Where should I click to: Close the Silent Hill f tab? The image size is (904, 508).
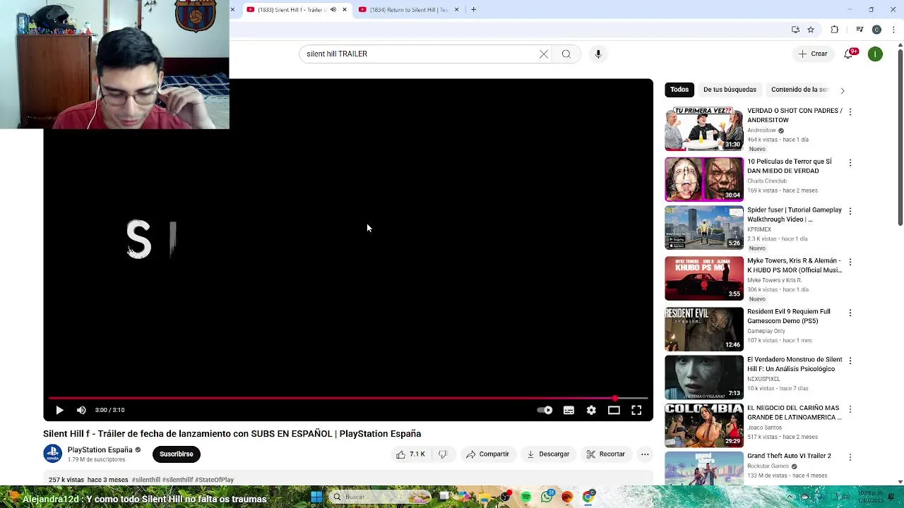coord(345,10)
